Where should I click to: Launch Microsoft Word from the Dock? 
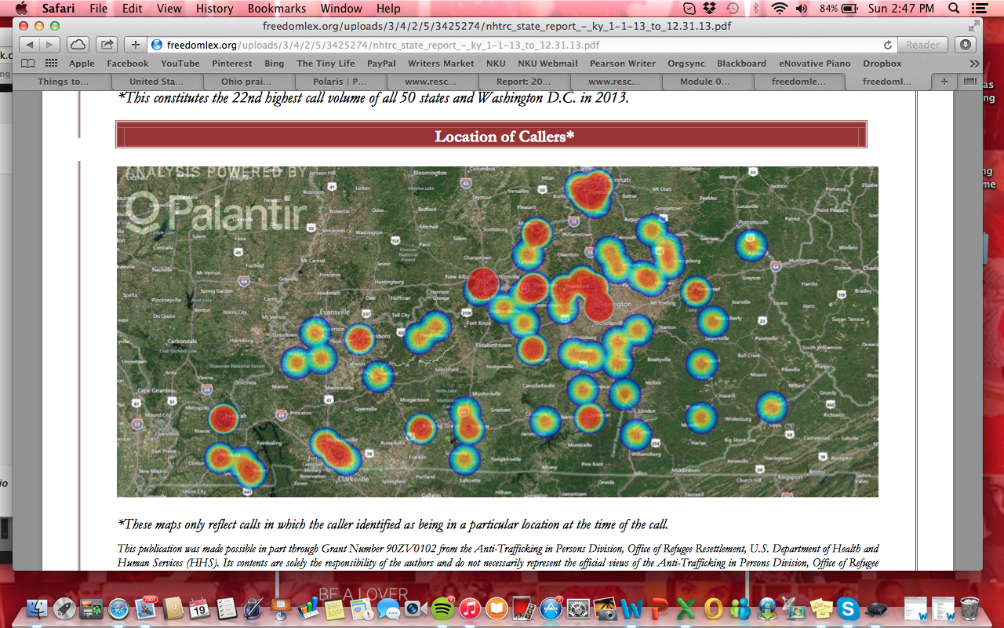(631, 608)
